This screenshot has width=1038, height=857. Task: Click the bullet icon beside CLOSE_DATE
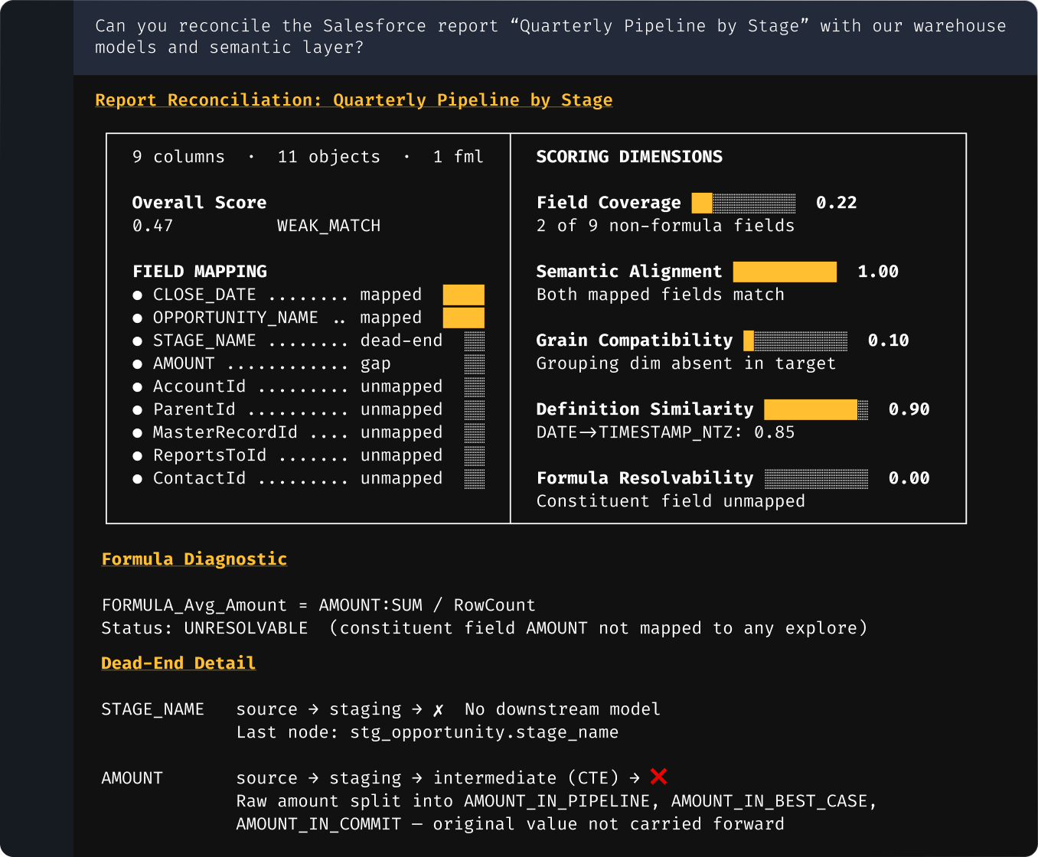[137, 295]
